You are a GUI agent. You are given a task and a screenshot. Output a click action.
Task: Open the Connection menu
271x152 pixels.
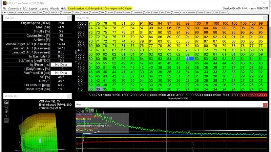point(14,8)
